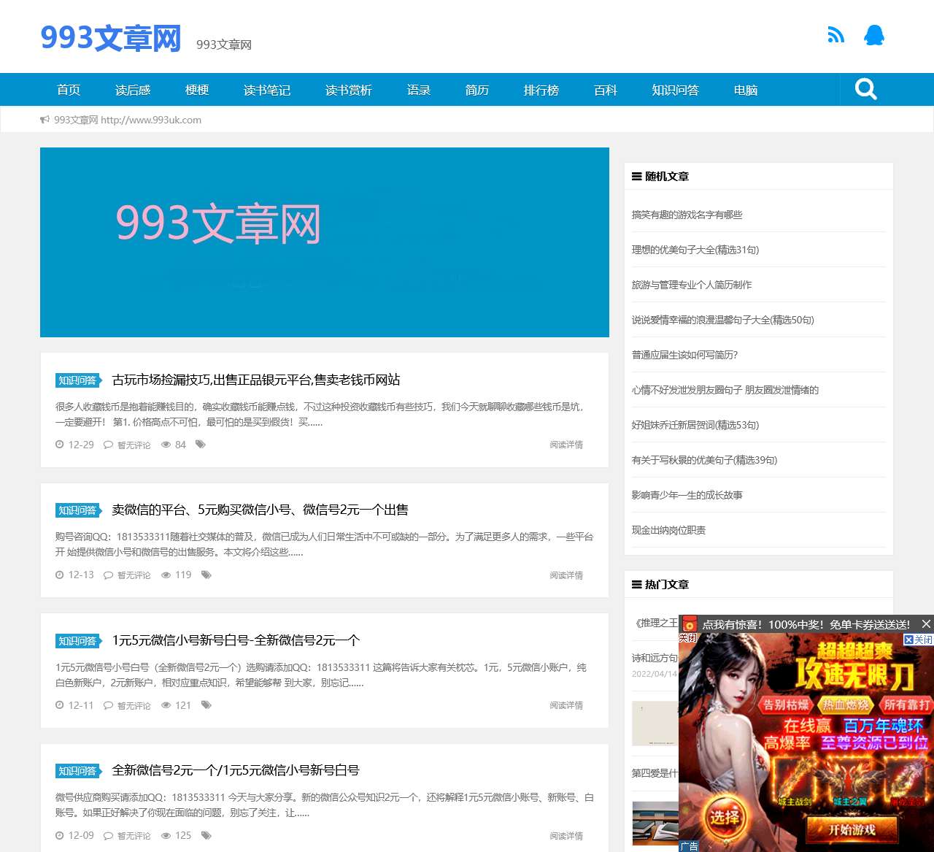Open random article 影响青少年一生的成长故事
The image size is (934, 852).
coord(687,495)
